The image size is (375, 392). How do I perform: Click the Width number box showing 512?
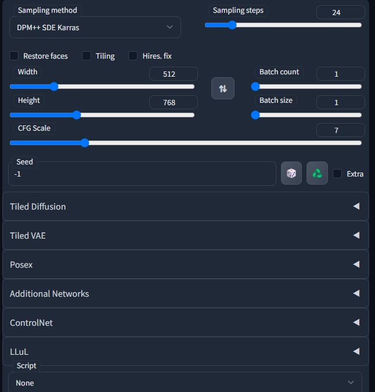click(174, 74)
